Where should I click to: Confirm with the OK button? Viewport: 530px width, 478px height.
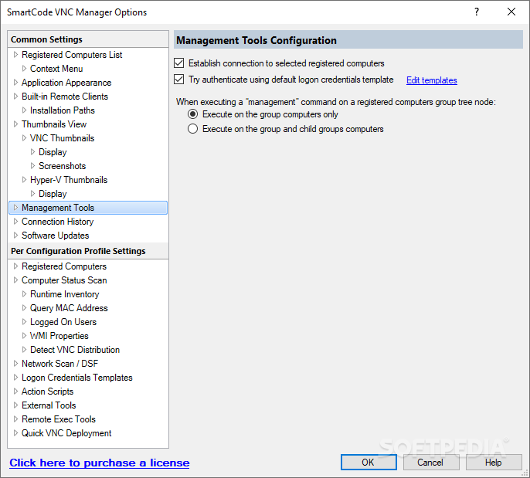369,462
